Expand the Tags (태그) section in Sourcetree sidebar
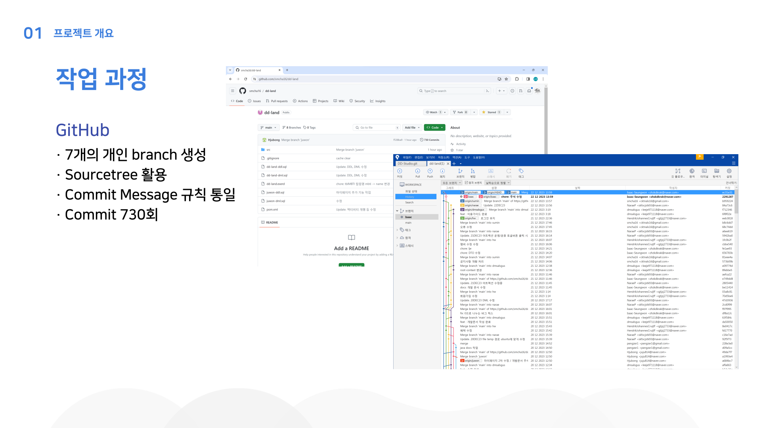 point(397,230)
